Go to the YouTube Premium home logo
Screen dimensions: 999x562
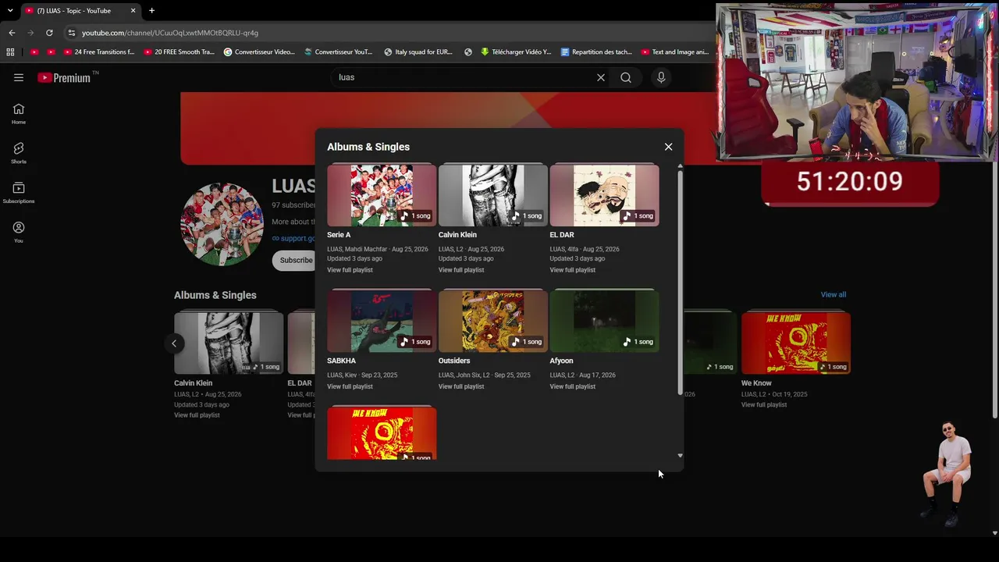(65, 77)
